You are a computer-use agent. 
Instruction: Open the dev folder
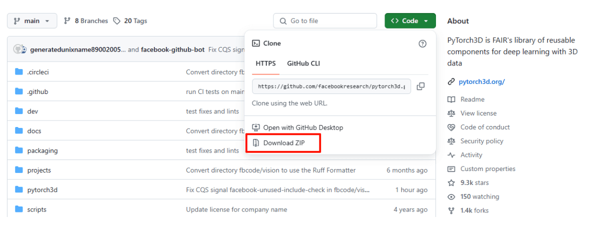click(x=32, y=111)
